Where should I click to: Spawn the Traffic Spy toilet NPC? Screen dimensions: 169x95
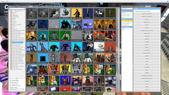[99, 70]
